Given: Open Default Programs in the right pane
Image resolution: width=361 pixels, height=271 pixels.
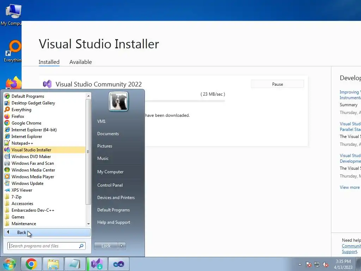Looking at the screenshot, I should click(114, 210).
